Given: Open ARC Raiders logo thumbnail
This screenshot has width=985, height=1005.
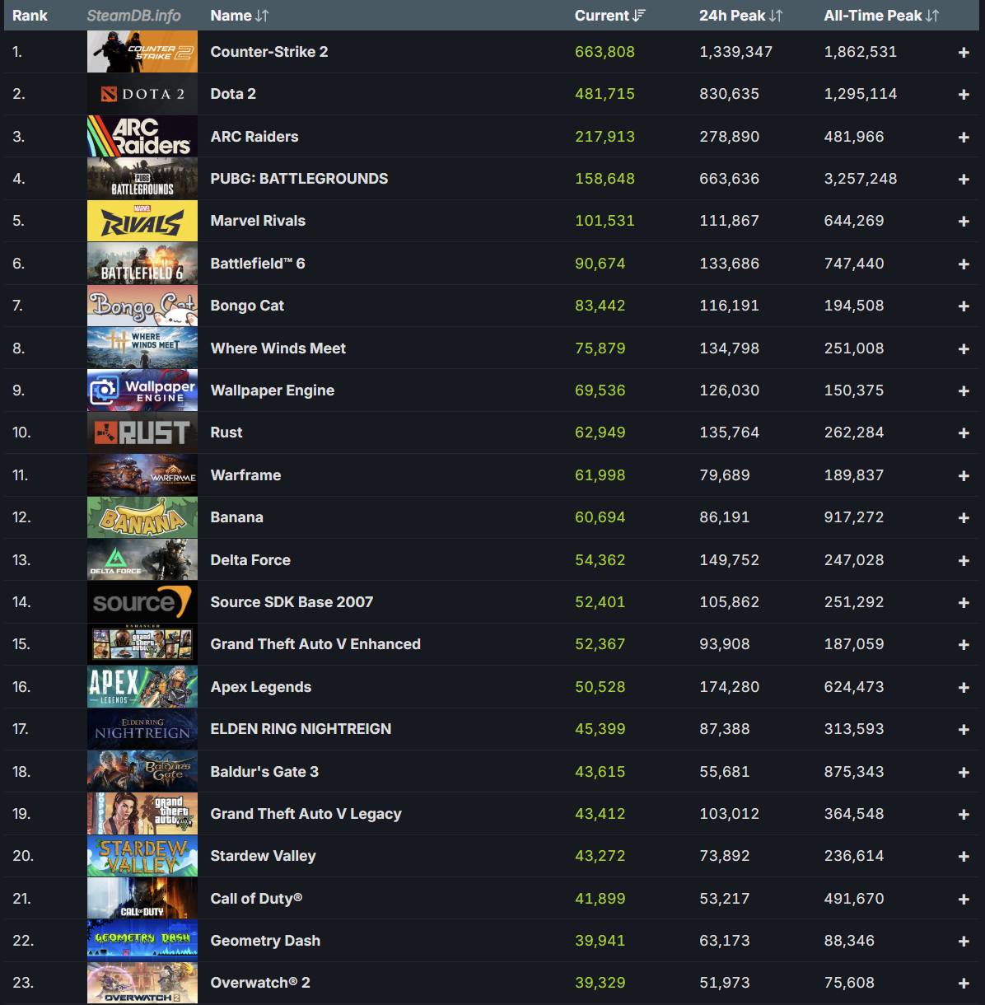Looking at the screenshot, I should [142, 137].
